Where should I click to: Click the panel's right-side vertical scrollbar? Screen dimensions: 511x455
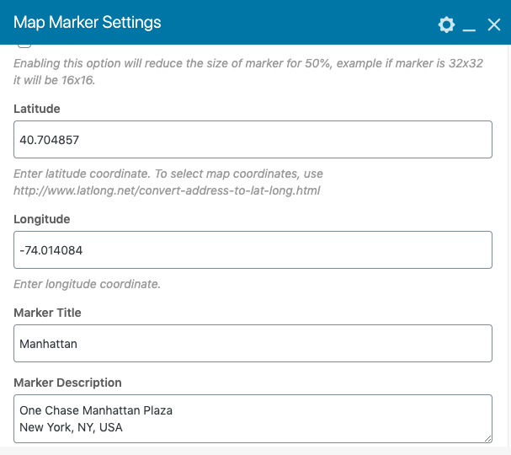pyautogui.click(x=509, y=245)
